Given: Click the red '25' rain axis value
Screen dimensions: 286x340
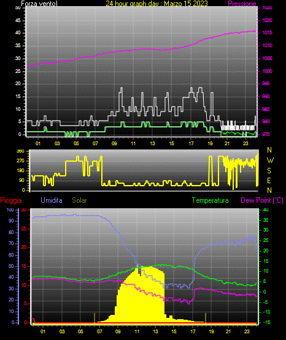Looking at the screenshot, I should (24, 229).
